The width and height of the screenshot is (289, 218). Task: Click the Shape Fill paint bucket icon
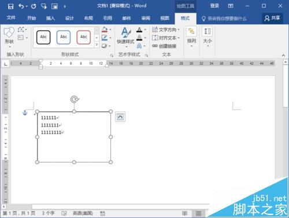(105, 29)
